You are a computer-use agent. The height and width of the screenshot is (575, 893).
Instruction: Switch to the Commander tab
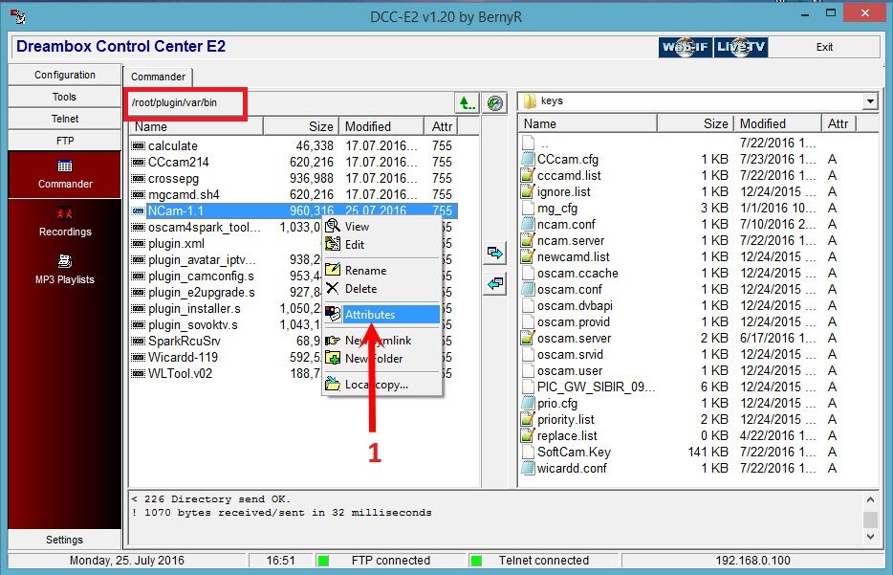coord(158,77)
